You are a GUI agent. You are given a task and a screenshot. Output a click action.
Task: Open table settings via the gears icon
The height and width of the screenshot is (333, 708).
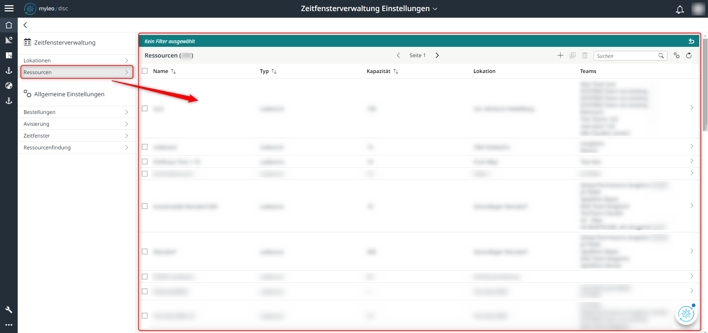point(677,55)
